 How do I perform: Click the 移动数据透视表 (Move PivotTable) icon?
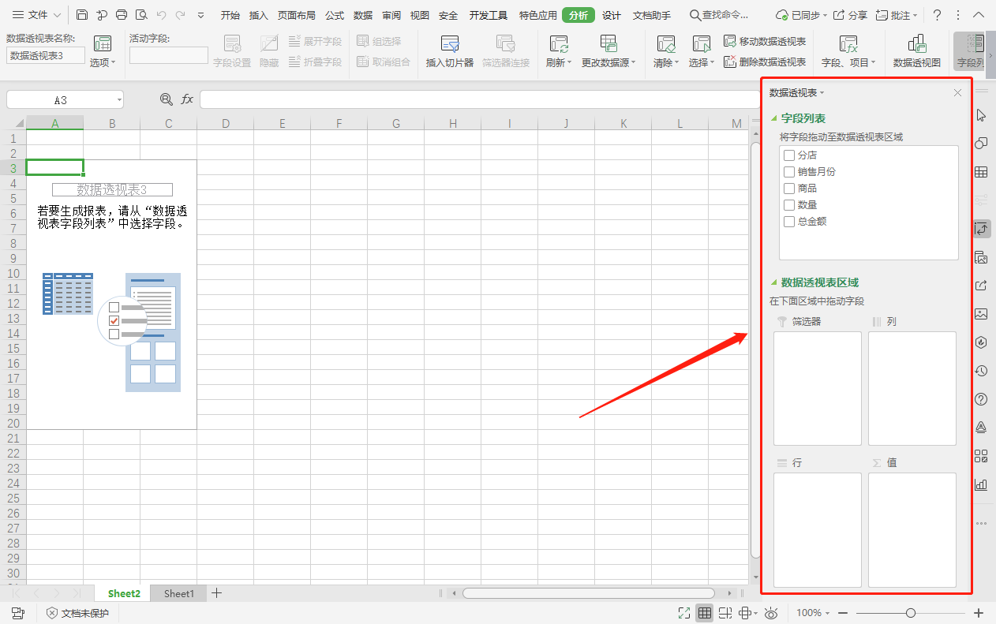point(730,41)
